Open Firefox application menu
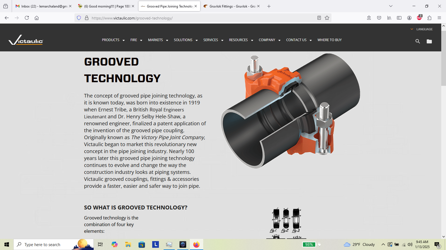This screenshot has height=250, width=446. [439, 18]
